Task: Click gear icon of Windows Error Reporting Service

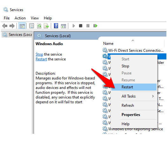Action: point(105,129)
